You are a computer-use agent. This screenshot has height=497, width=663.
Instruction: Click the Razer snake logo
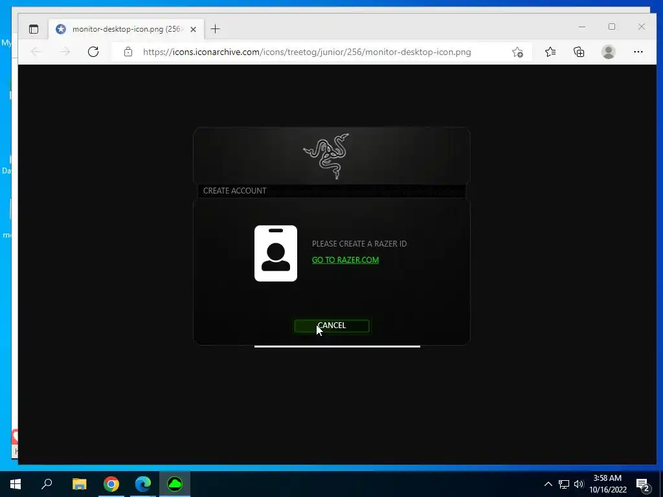click(326, 157)
